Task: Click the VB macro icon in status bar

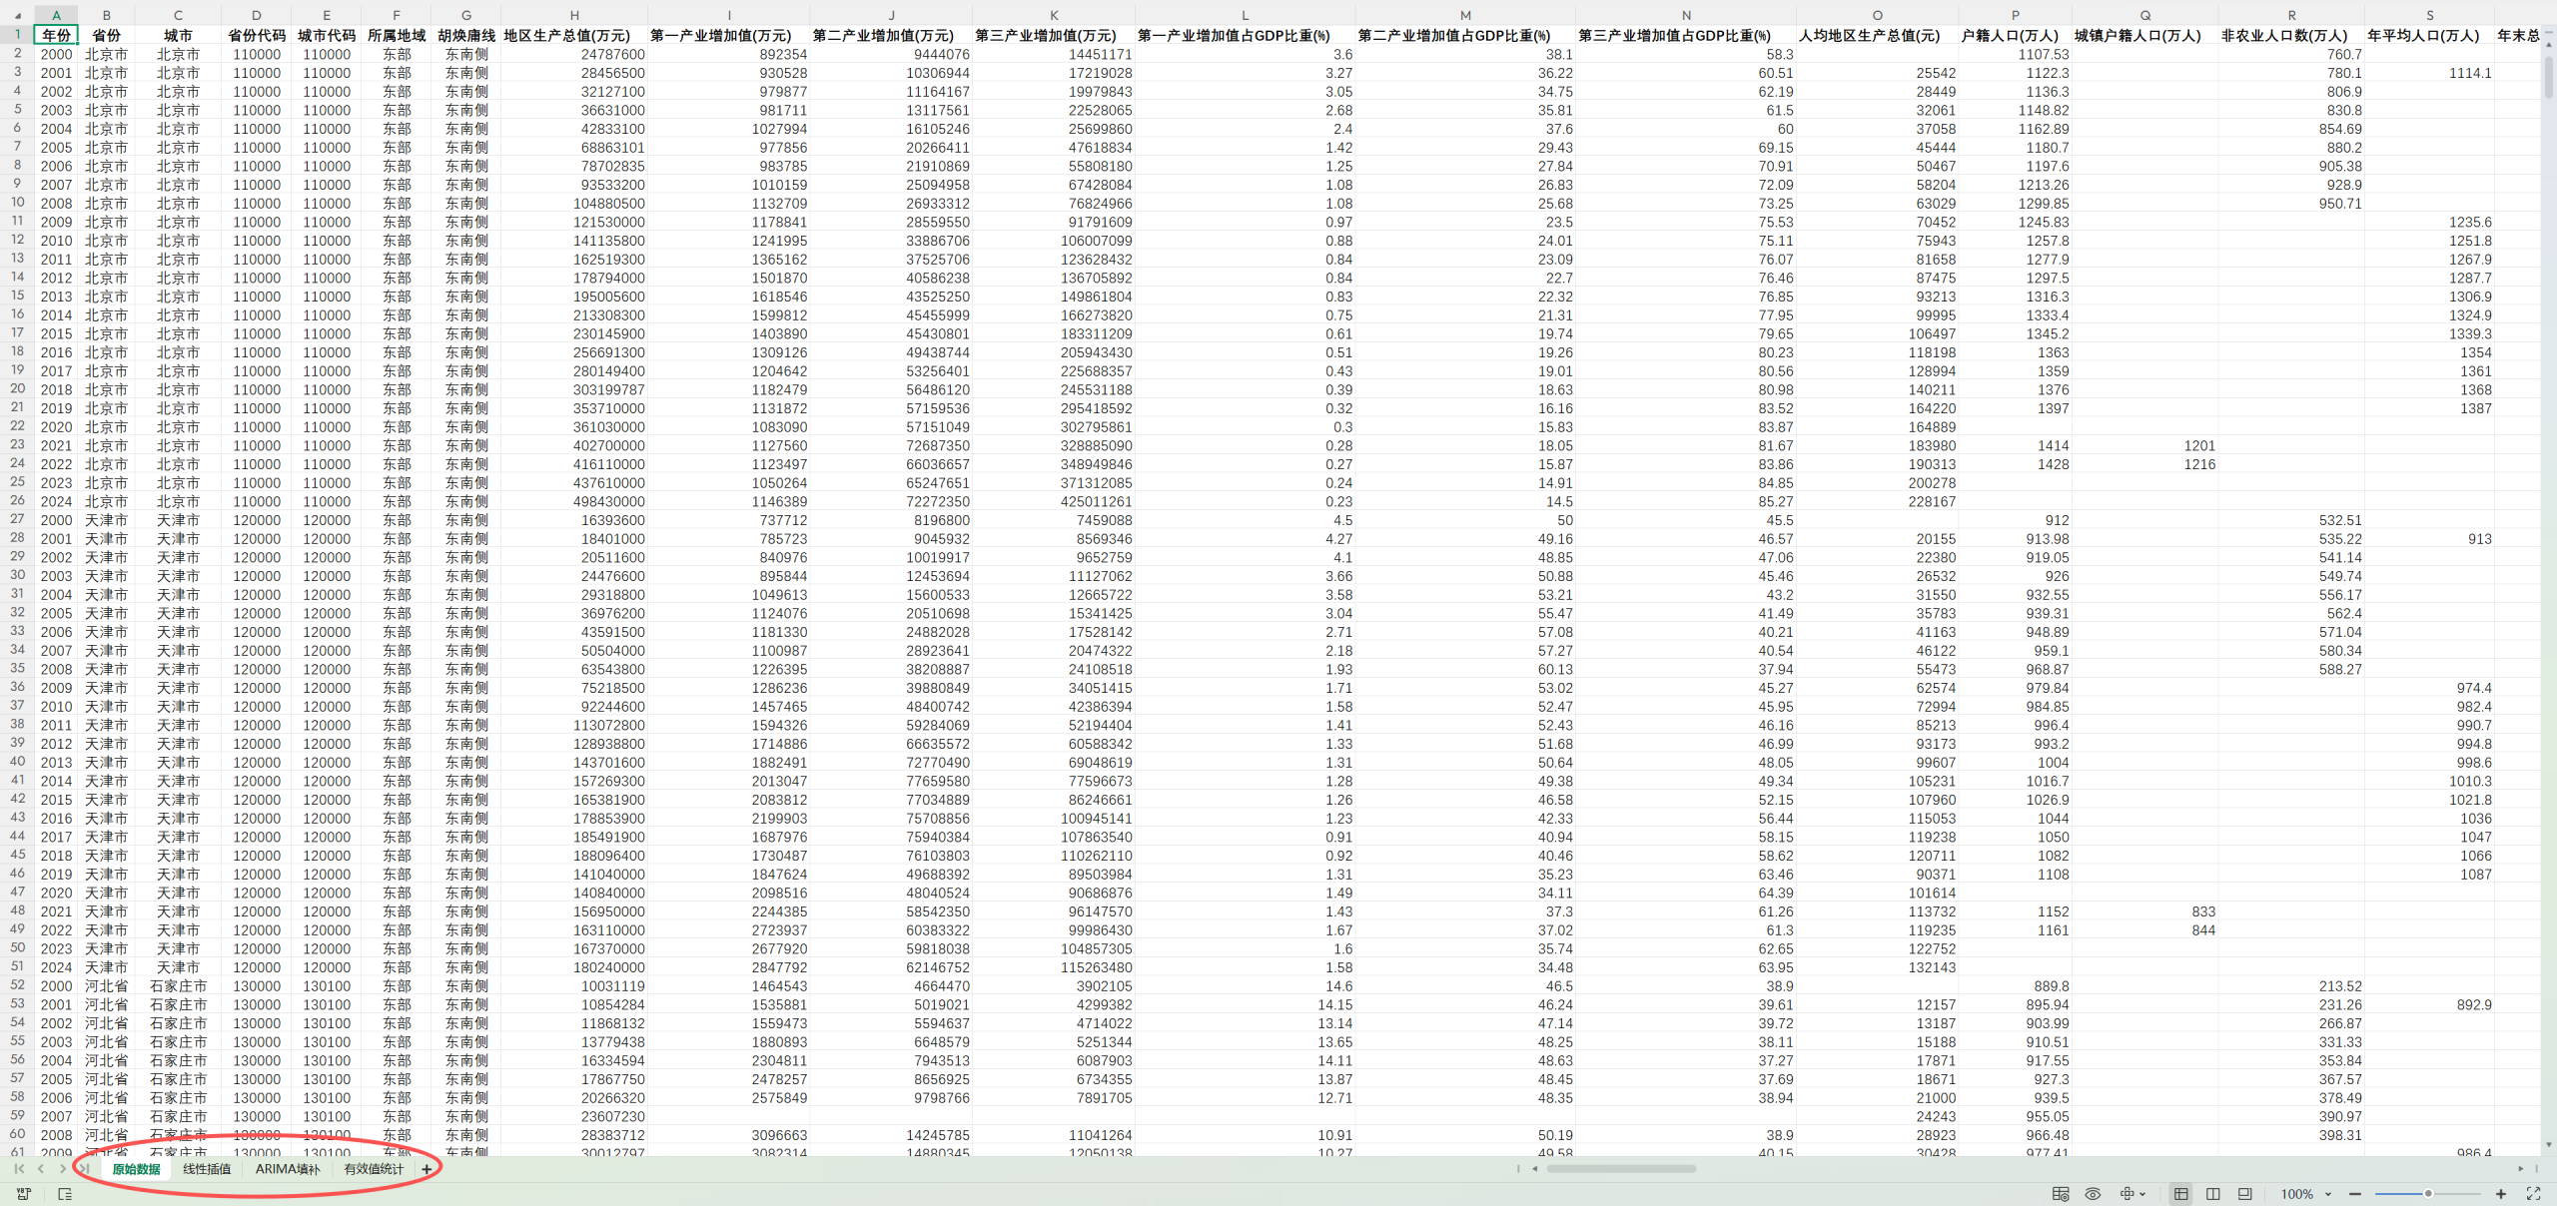Action: point(24,1194)
